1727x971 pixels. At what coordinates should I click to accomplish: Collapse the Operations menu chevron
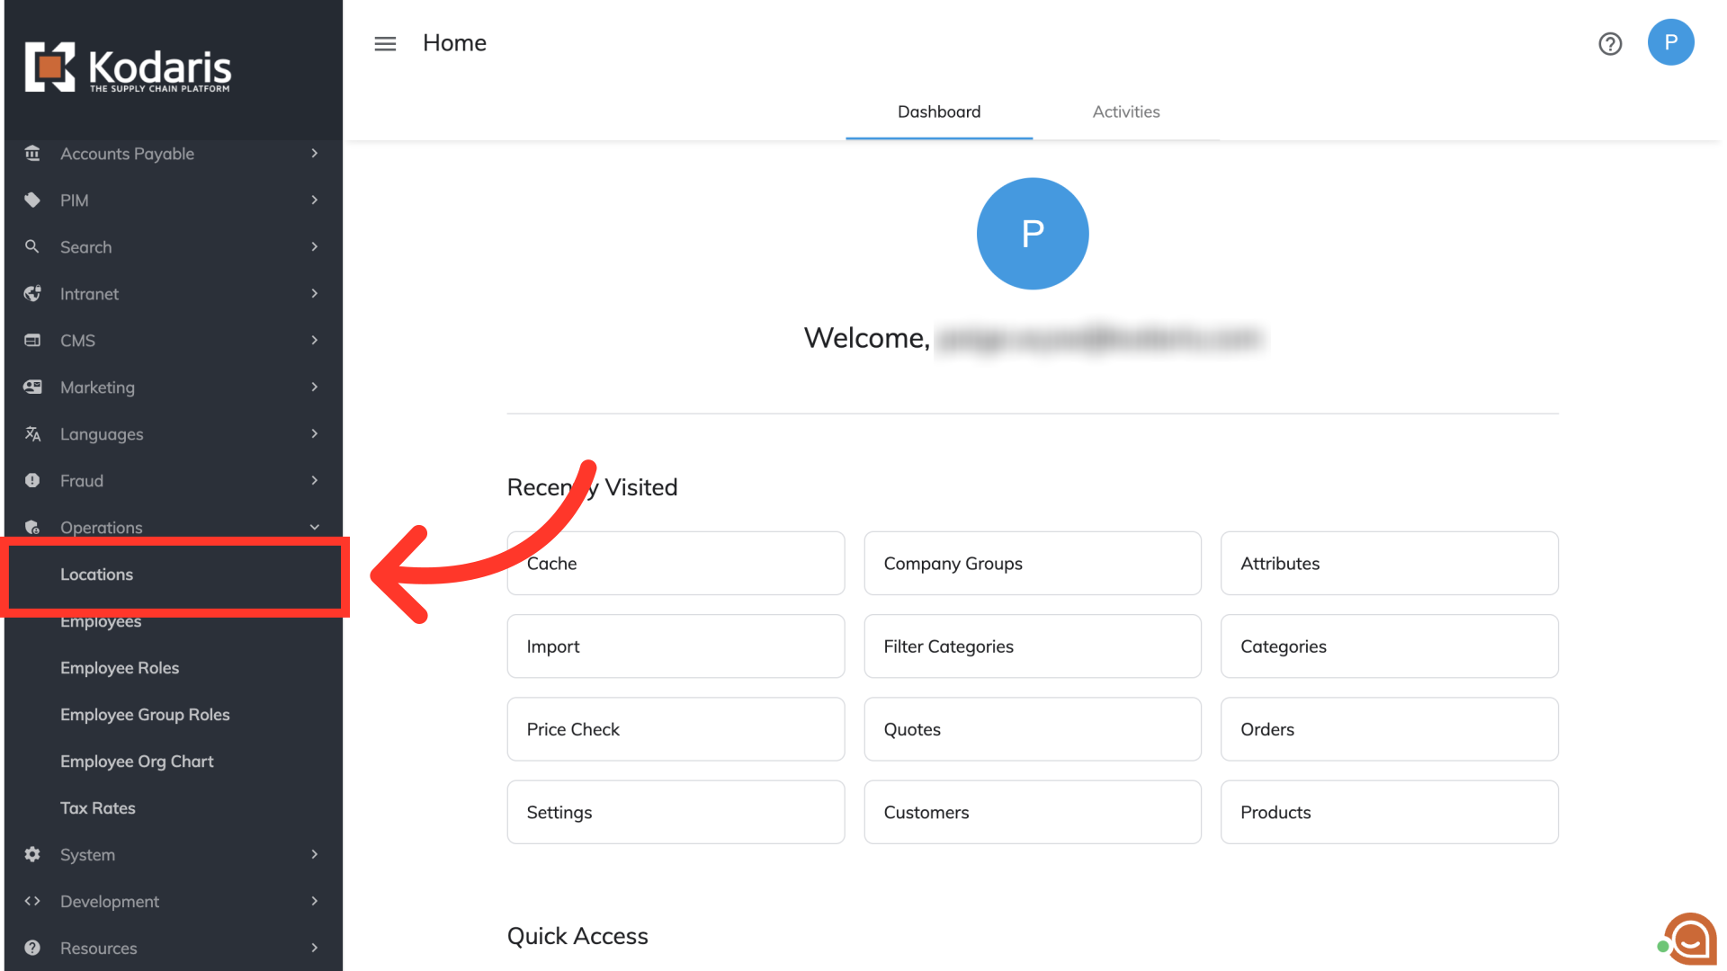(x=315, y=528)
